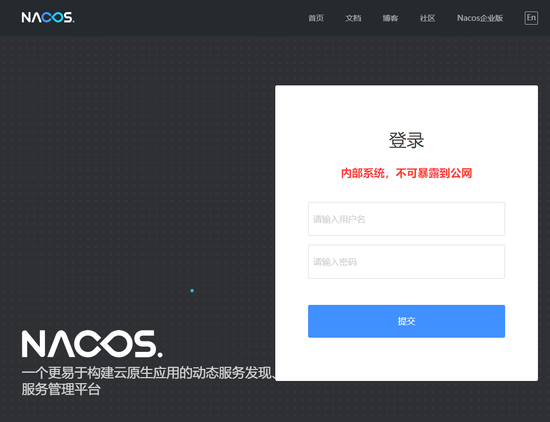Viewport: 550px width, 422px height.
Task: Open the 首页 navigation item
Action: pyautogui.click(x=316, y=18)
